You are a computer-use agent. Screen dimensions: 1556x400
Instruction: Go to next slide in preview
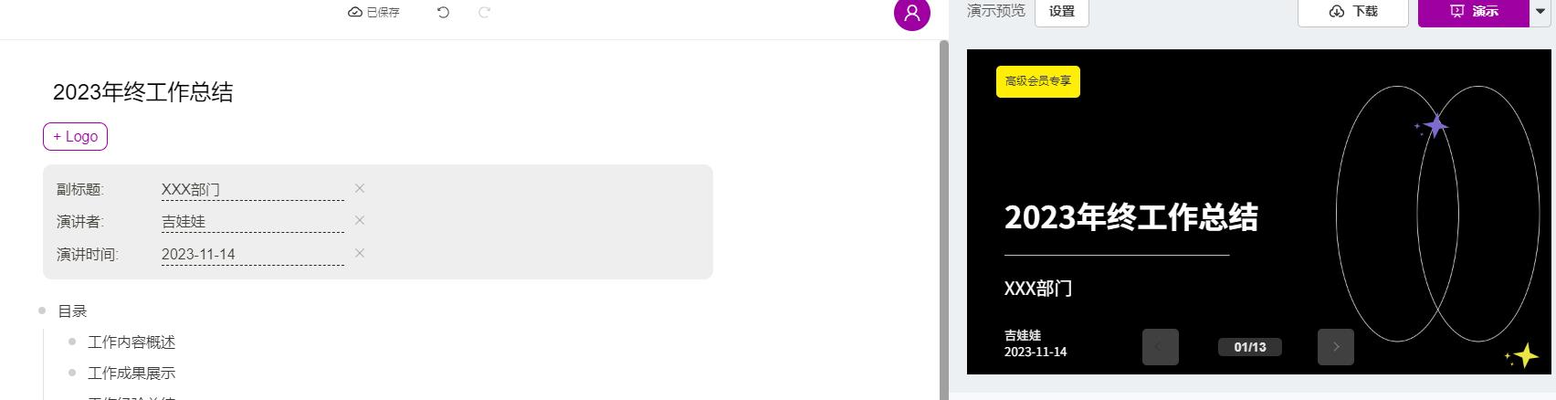click(1336, 347)
